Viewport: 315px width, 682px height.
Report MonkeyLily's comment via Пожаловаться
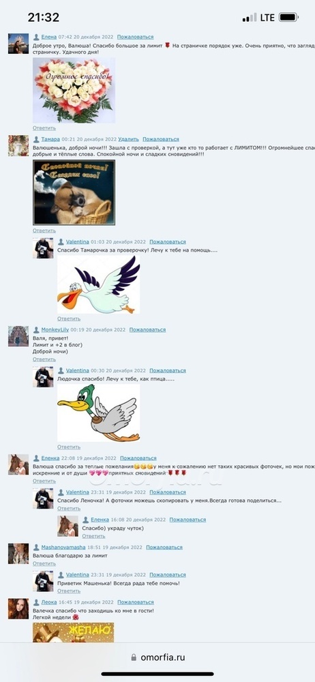click(147, 330)
